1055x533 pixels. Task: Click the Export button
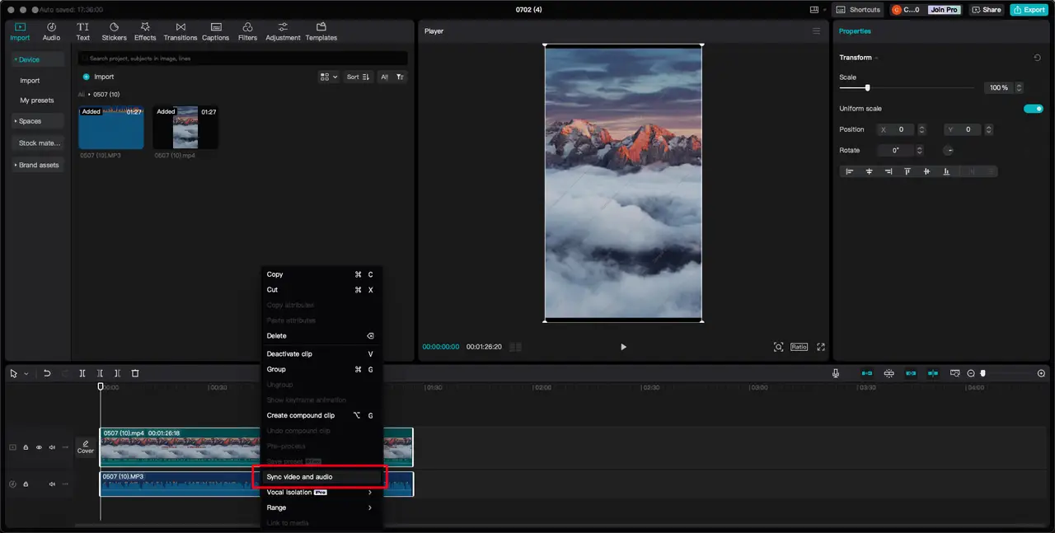[1029, 10]
